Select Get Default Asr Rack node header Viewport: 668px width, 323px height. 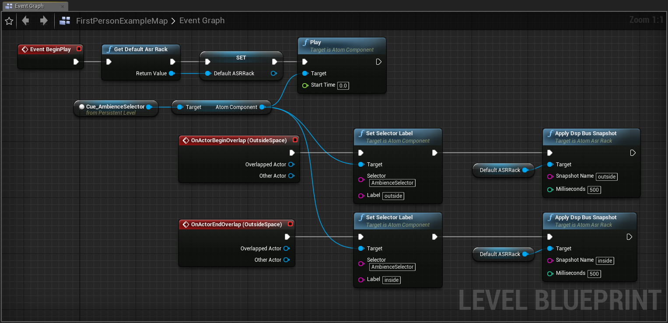(141, 49)
